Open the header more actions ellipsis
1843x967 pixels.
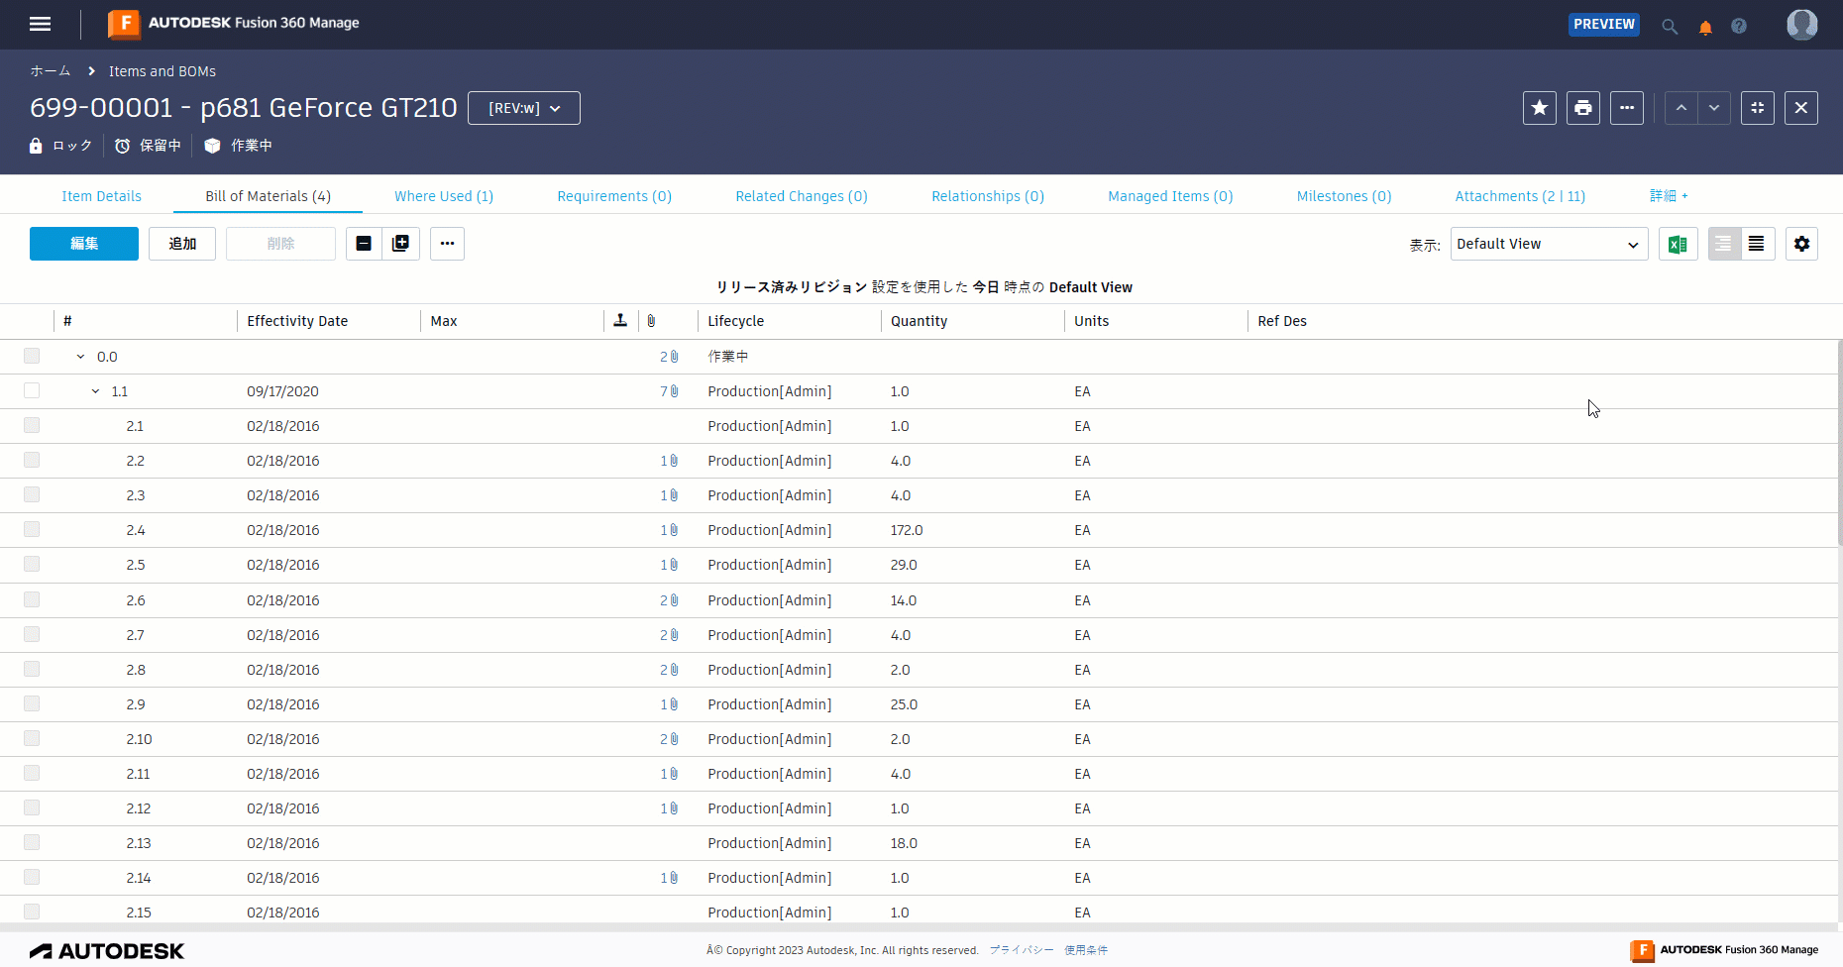point(1627,108)
